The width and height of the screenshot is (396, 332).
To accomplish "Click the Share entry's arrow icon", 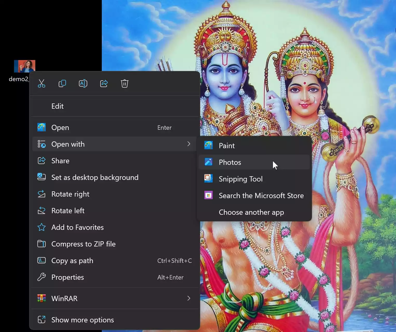I will 42,161.
